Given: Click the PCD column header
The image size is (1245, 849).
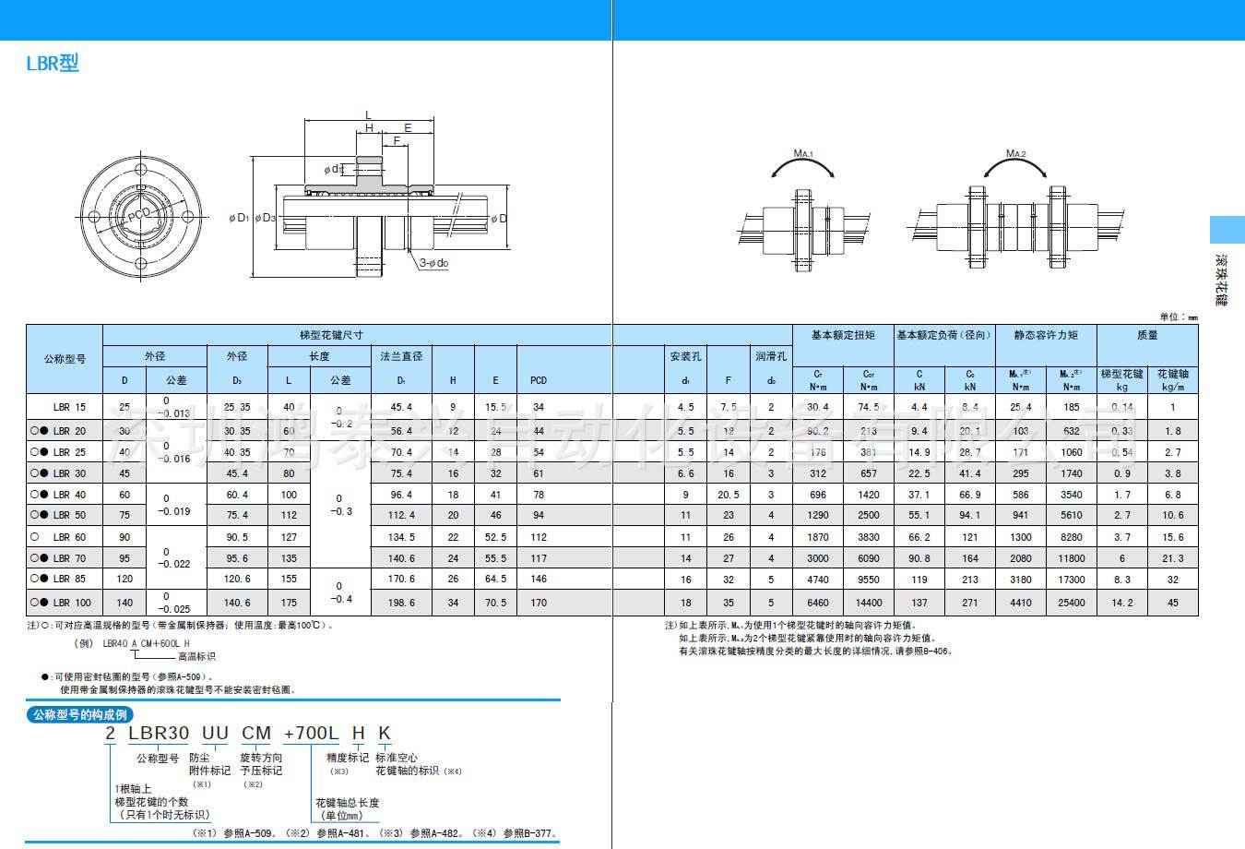Looking at the screenshot, I should click(539, 380).
